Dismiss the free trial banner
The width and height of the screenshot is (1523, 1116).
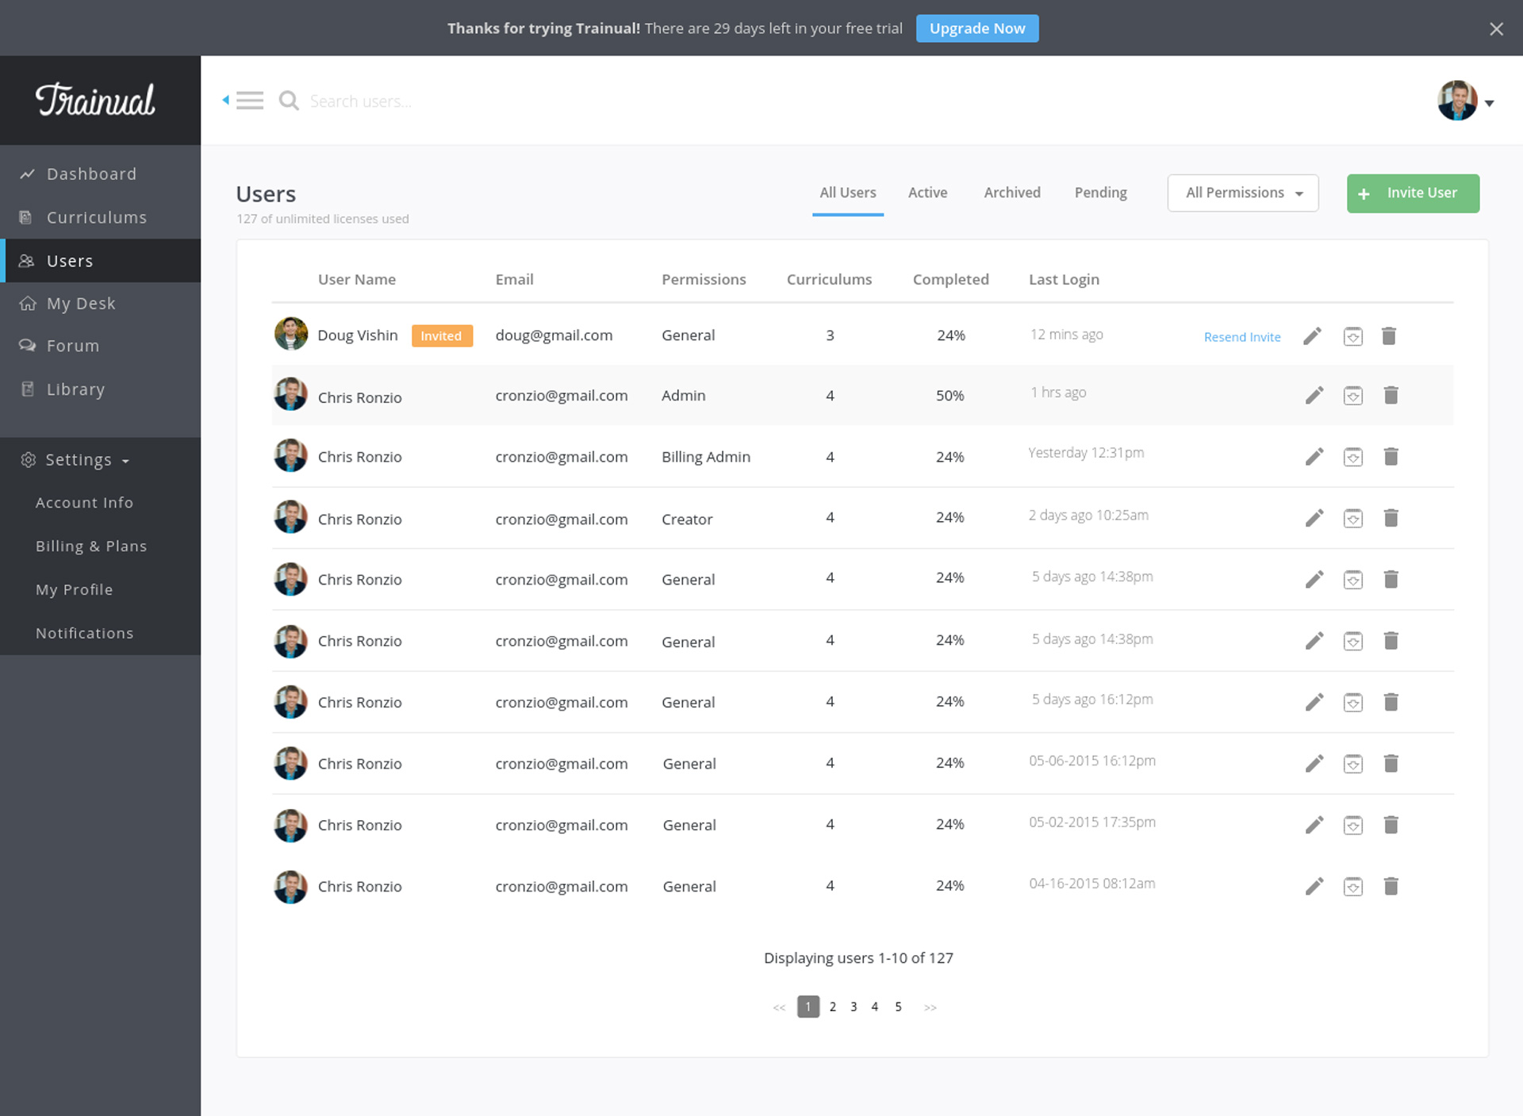click(1496, 29)
